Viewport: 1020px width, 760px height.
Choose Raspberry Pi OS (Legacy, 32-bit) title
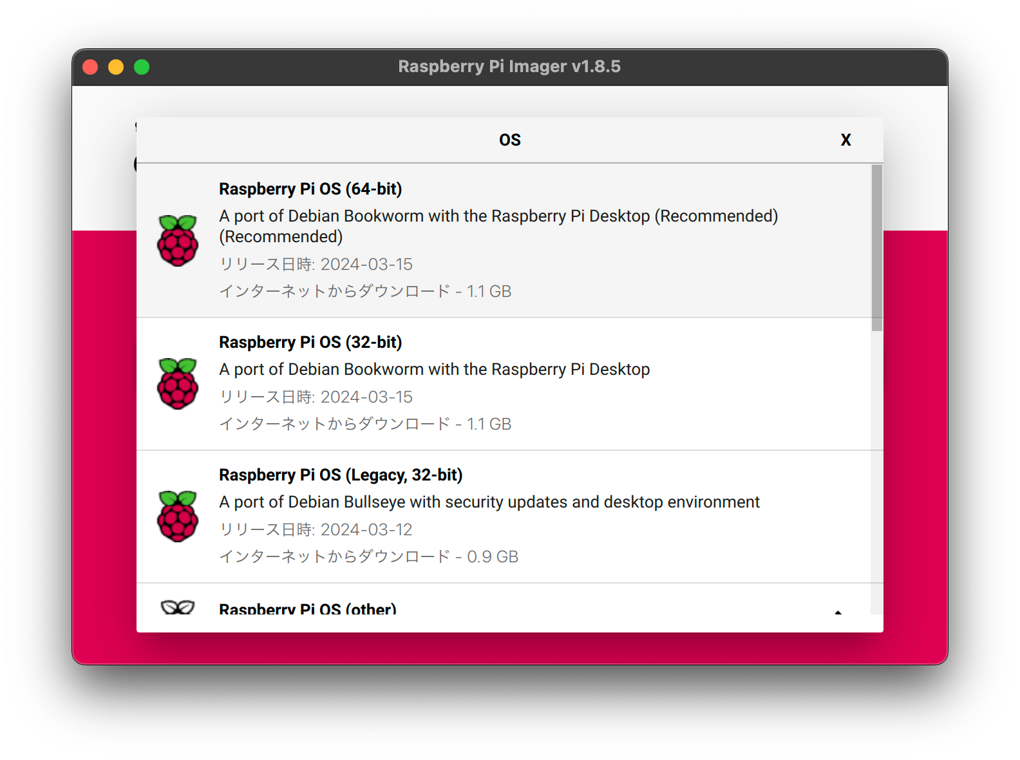(341, 475)
